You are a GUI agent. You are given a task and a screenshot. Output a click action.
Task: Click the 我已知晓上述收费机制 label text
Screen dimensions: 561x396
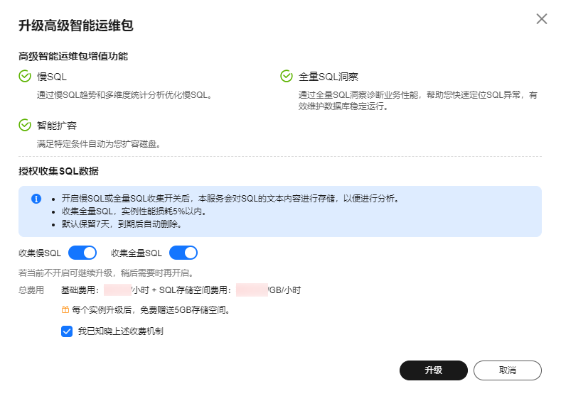[x=121, y=331]
